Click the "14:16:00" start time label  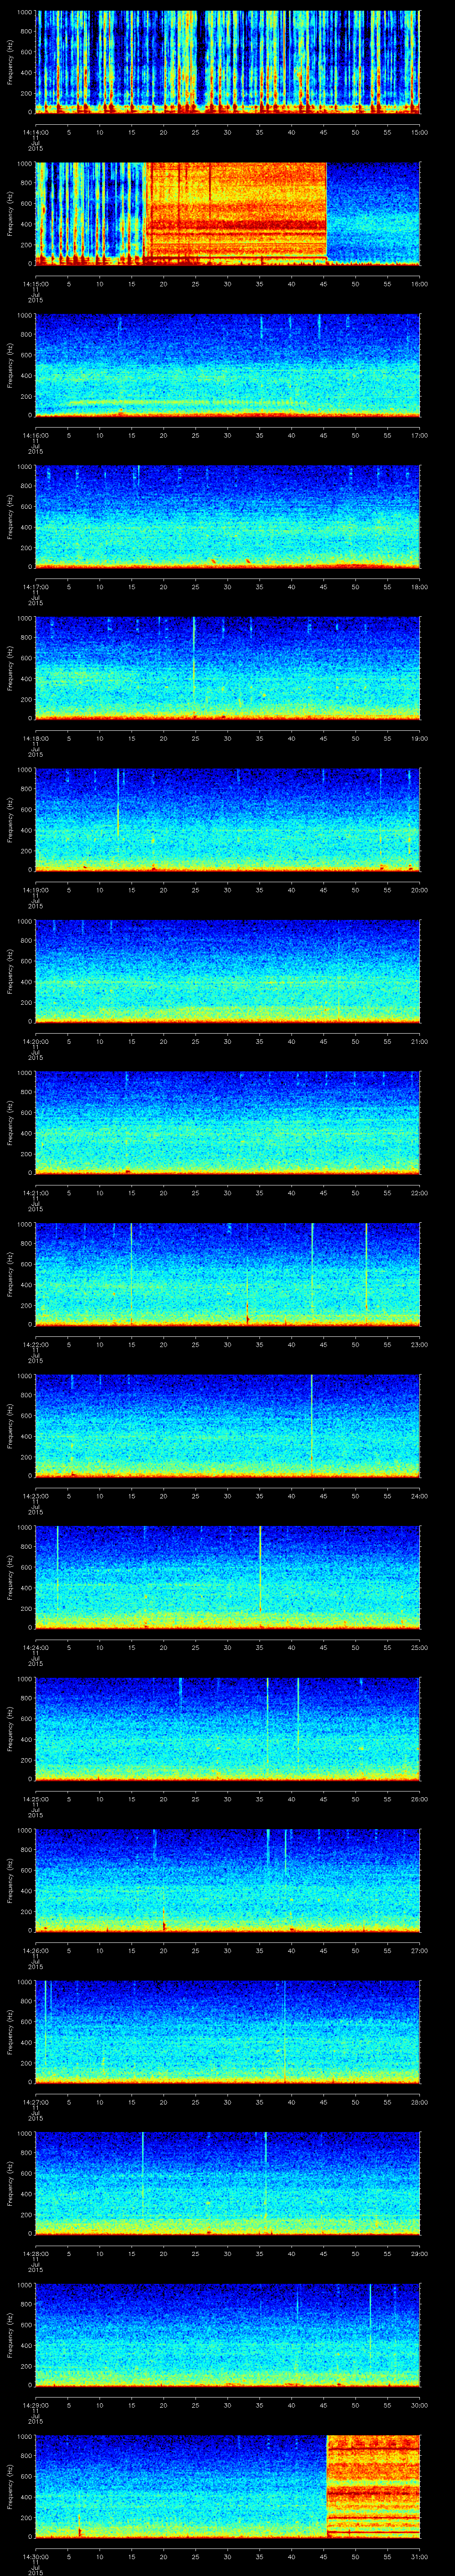35,435
